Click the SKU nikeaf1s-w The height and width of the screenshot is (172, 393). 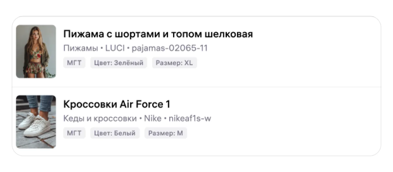pos(190,118)
